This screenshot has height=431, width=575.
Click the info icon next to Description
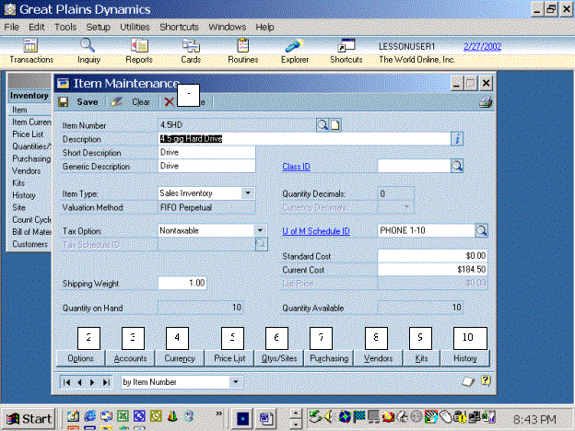pos(456,138)
